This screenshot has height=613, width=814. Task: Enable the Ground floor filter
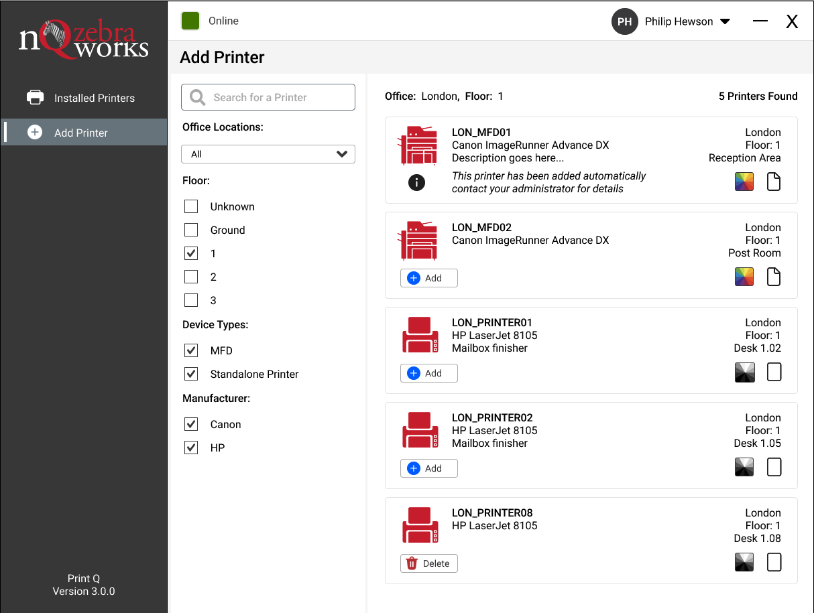(191, 230)
